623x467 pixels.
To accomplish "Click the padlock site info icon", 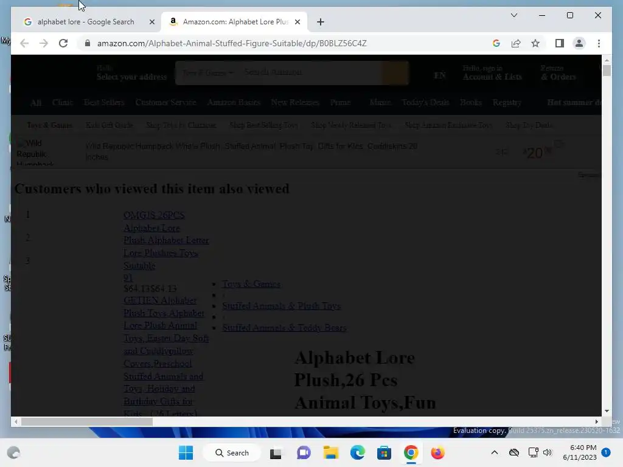I will pos(88,43).
